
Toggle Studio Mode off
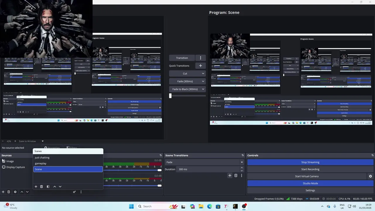click(310, 183)
